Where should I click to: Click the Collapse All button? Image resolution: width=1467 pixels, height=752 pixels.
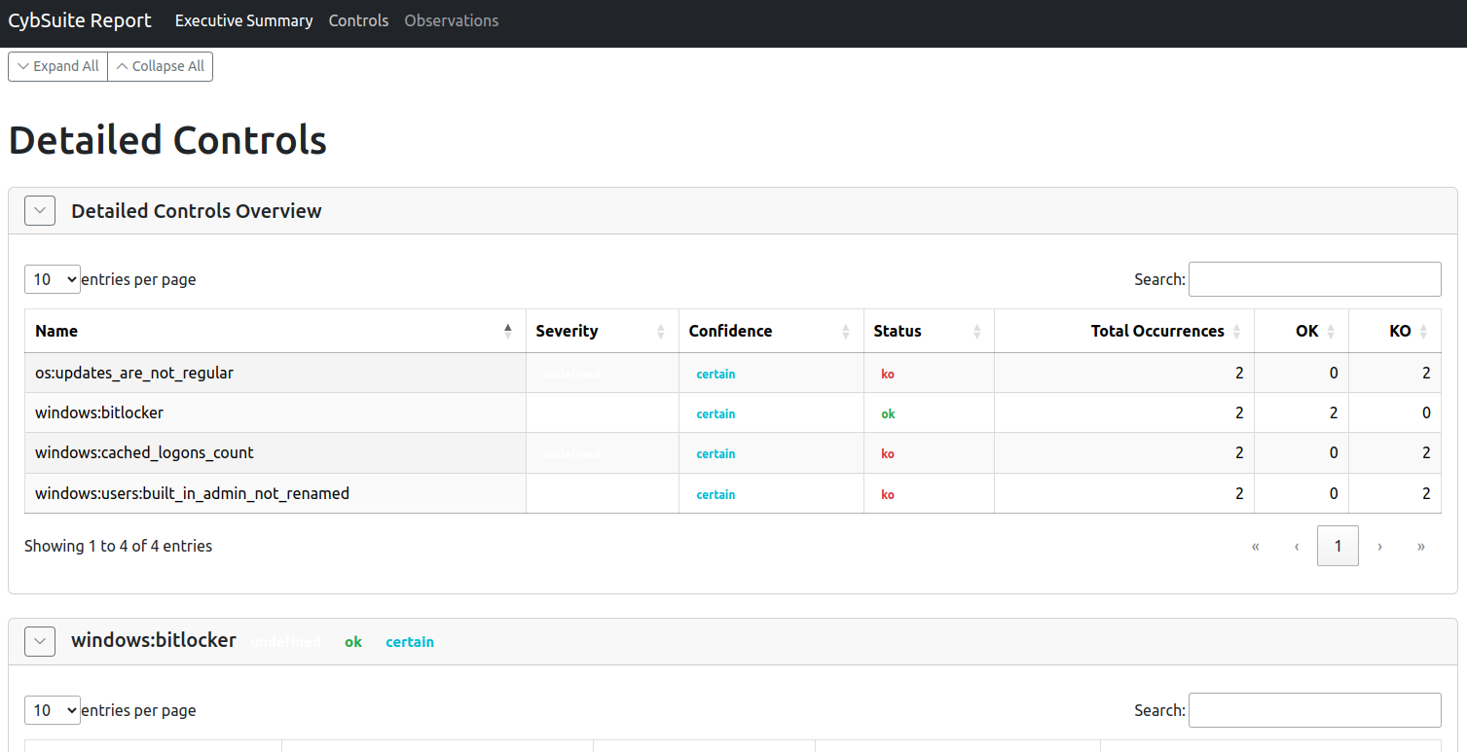point(160,66)
